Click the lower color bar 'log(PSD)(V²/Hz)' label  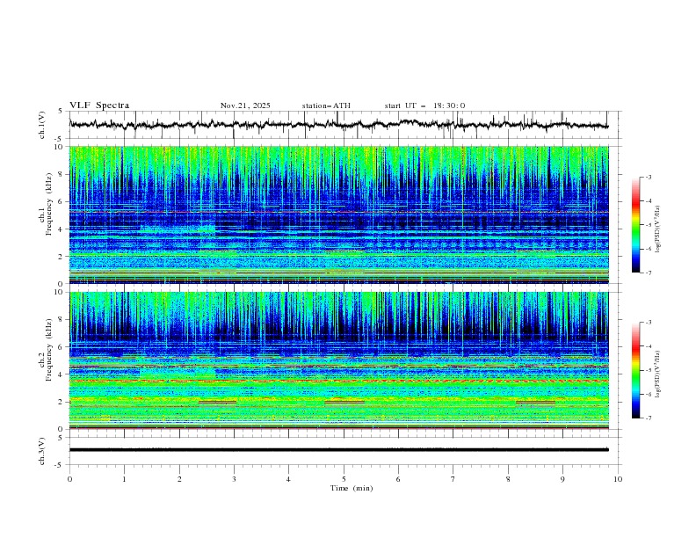pyautogui.click(x=657, y=374)
